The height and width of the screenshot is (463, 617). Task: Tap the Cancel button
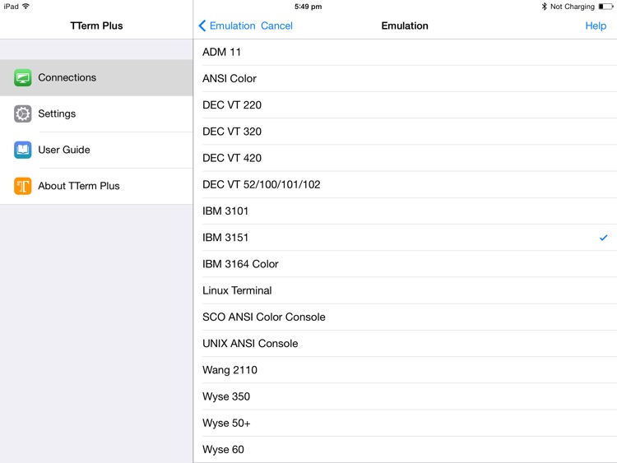tap(276, 25)
